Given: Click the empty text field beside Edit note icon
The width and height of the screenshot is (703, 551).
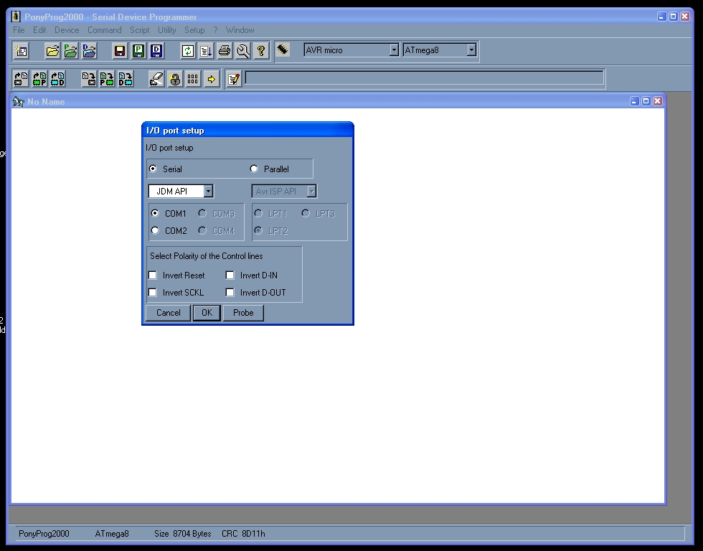Looking at the screenshot, I should coord(424,77).
